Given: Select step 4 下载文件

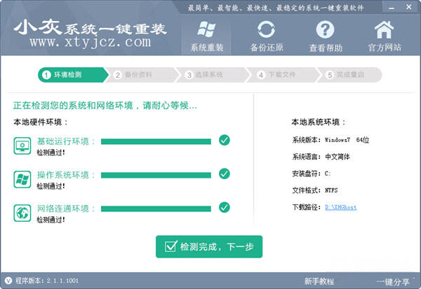Looking at the screenshot, I should pos(283,75).
